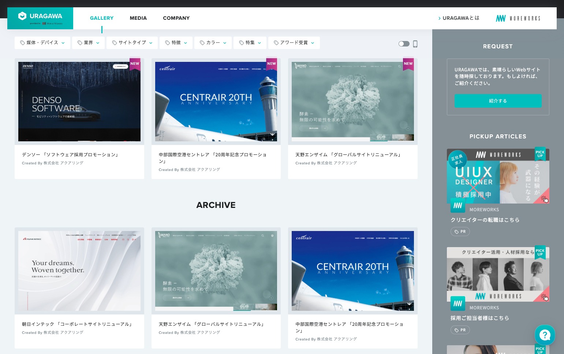Open the 特集 filter dropdown
The height and width of the screenshot is (354, 564).
250,43
